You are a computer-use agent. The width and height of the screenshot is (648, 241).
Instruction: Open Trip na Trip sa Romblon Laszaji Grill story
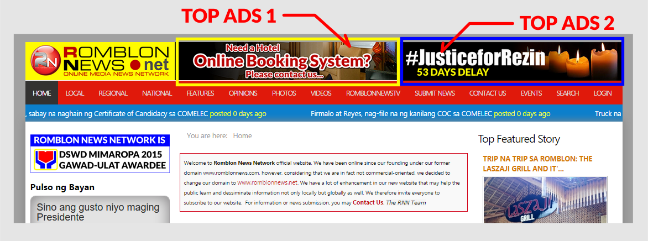tap(537, 164)
